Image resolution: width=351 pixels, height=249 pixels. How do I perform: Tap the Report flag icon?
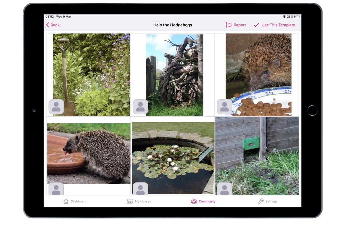pyautogui.click(x=228, y=25)
